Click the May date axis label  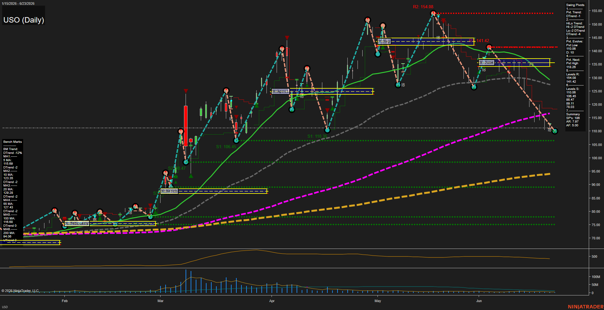click(377, 301)
